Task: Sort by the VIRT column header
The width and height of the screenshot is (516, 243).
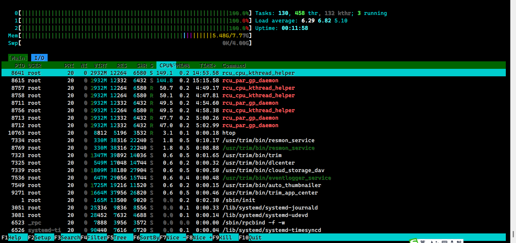Action: click(100, 66)
